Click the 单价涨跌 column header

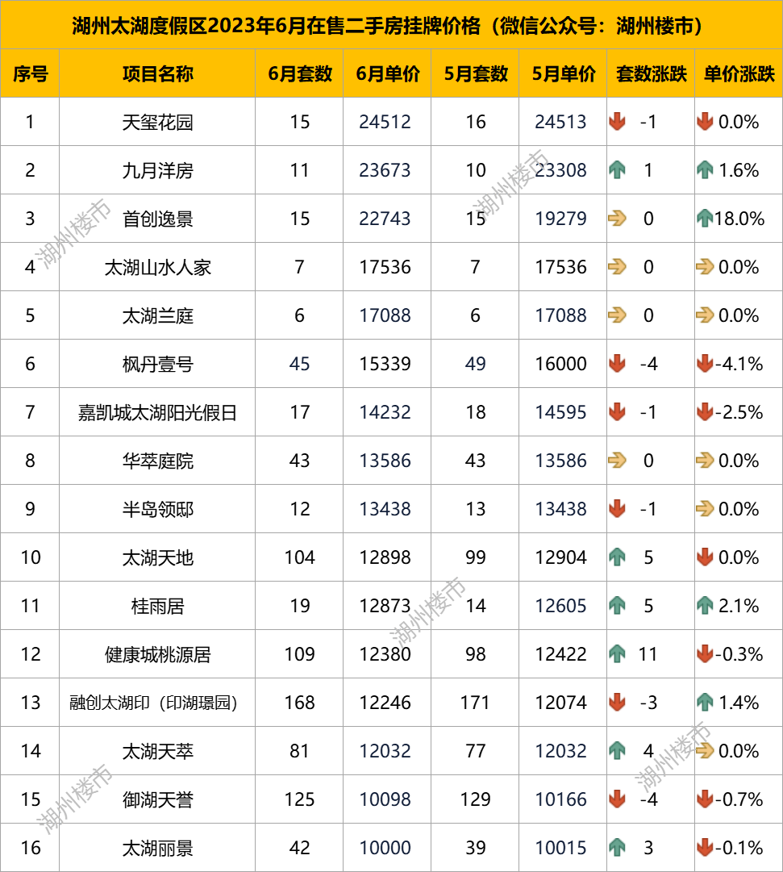point(739,73)
